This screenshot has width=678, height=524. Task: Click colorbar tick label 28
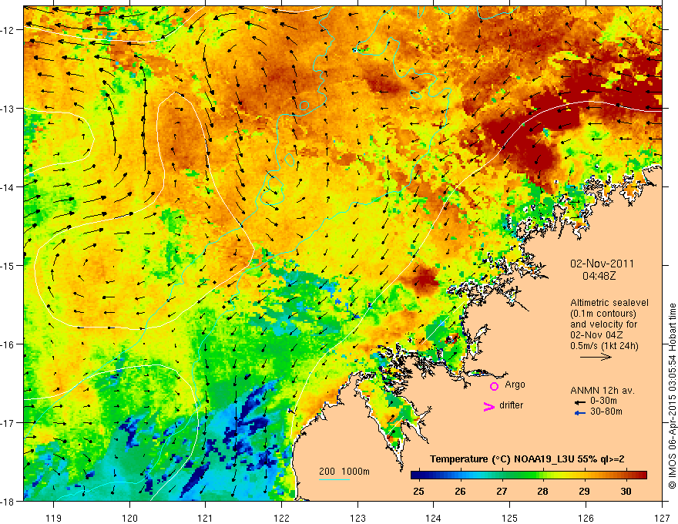click(542, 491)
